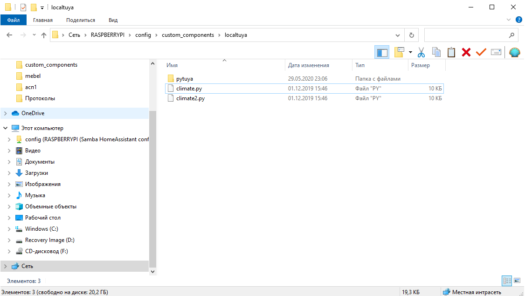This screenshot has height=296, width=525.
Task: Select the Протоколы folder in the tree
Action: (x=40, y=98)
